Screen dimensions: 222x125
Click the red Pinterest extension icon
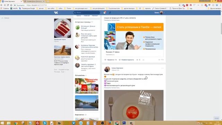point(191,5)
